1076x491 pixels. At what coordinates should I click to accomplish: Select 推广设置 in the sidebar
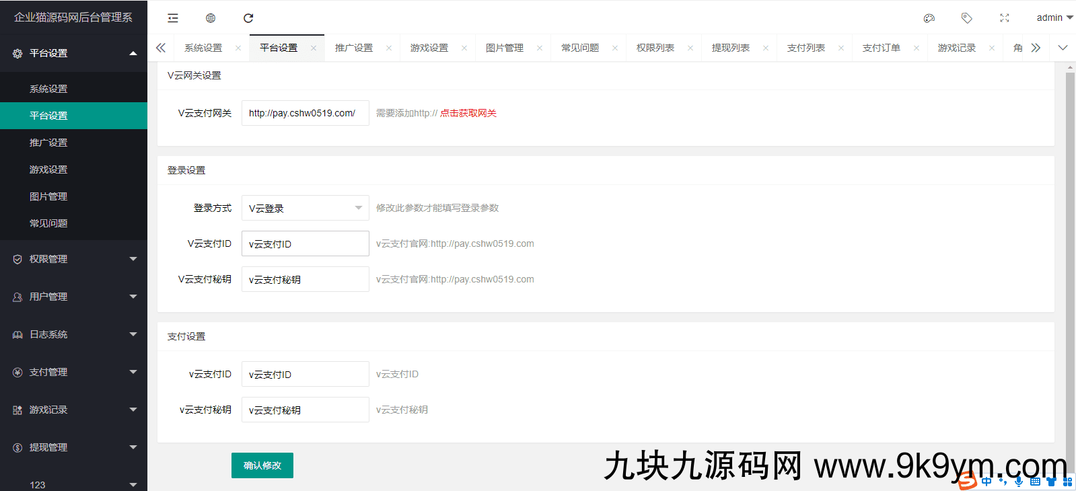[x=48, y=143]
